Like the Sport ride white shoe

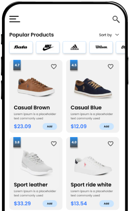click(111, 143)
